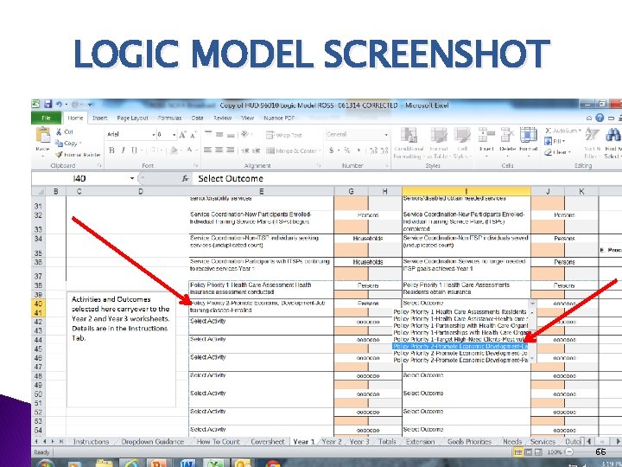
Task: Open the fill color bucket
Action: click(x=174, y=150)
